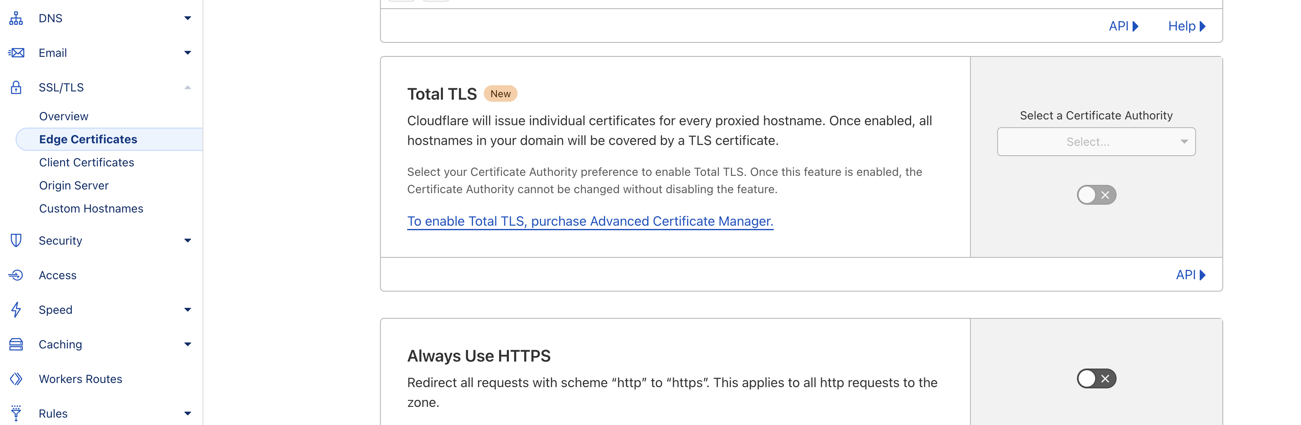Screen dimensions: 1301x425
Task: Go to Origin Server submenu item
Action: point(74,185)
